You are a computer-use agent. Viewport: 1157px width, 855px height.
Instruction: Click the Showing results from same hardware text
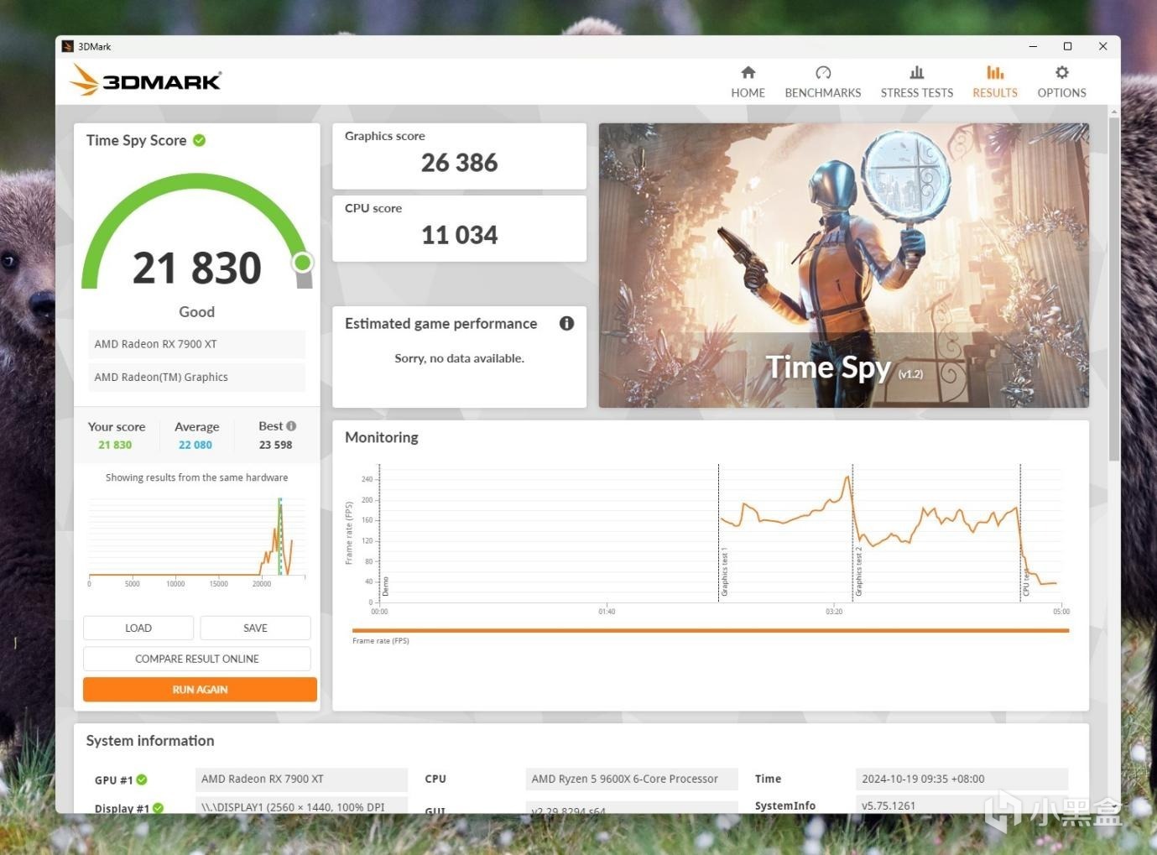point(197,477)
